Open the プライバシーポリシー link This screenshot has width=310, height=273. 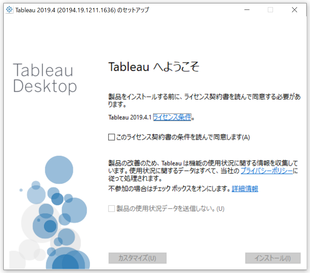point(266,171)
